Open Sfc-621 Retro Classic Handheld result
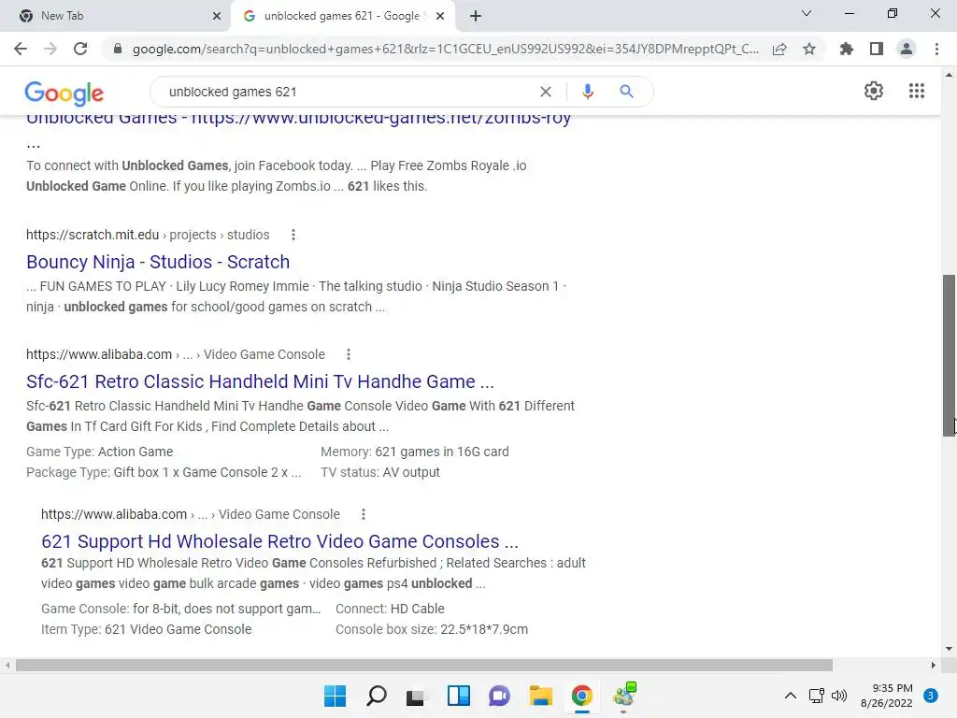957x718 pixels. point(260,381)
